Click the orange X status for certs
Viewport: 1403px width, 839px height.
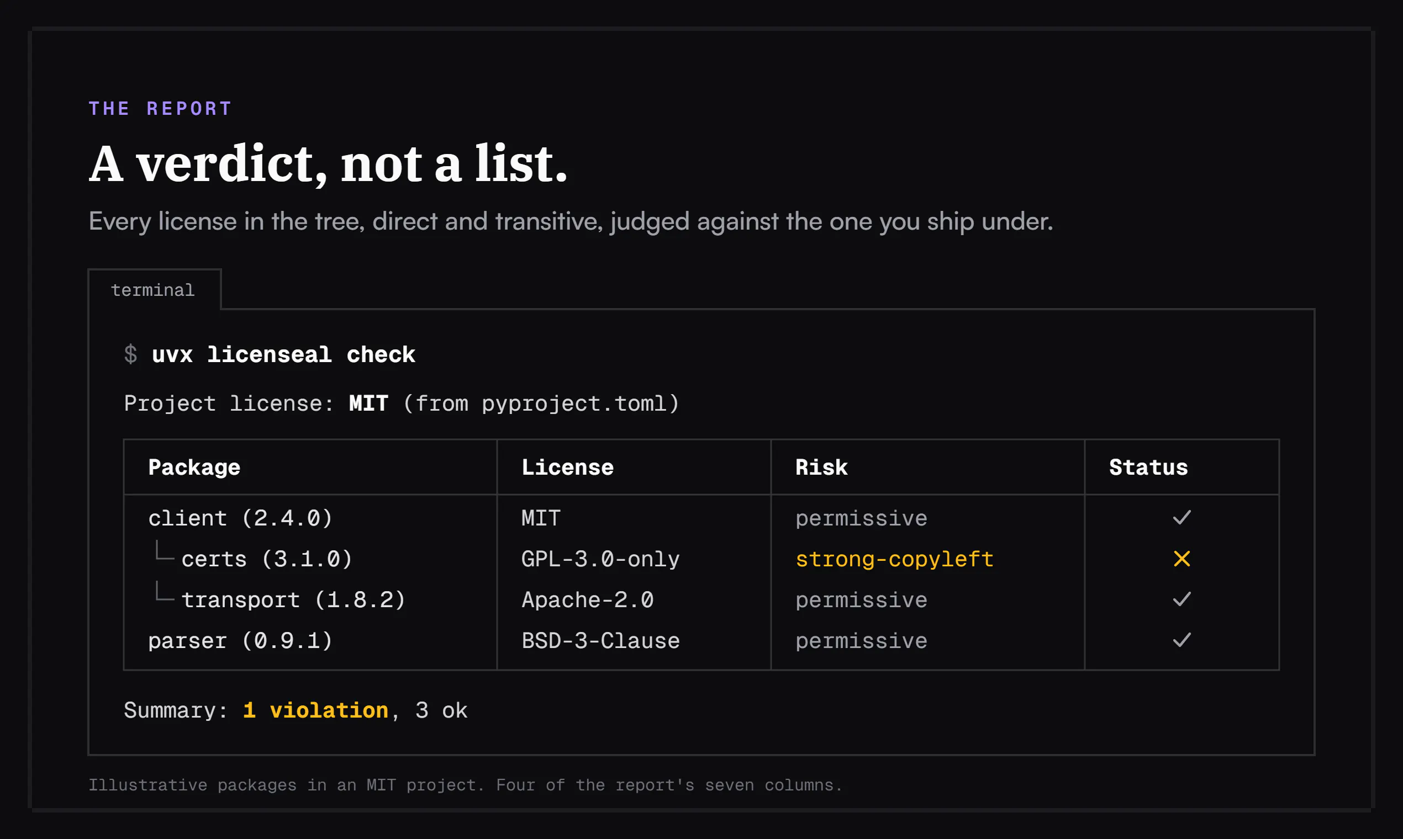[x=1182, y=559]
